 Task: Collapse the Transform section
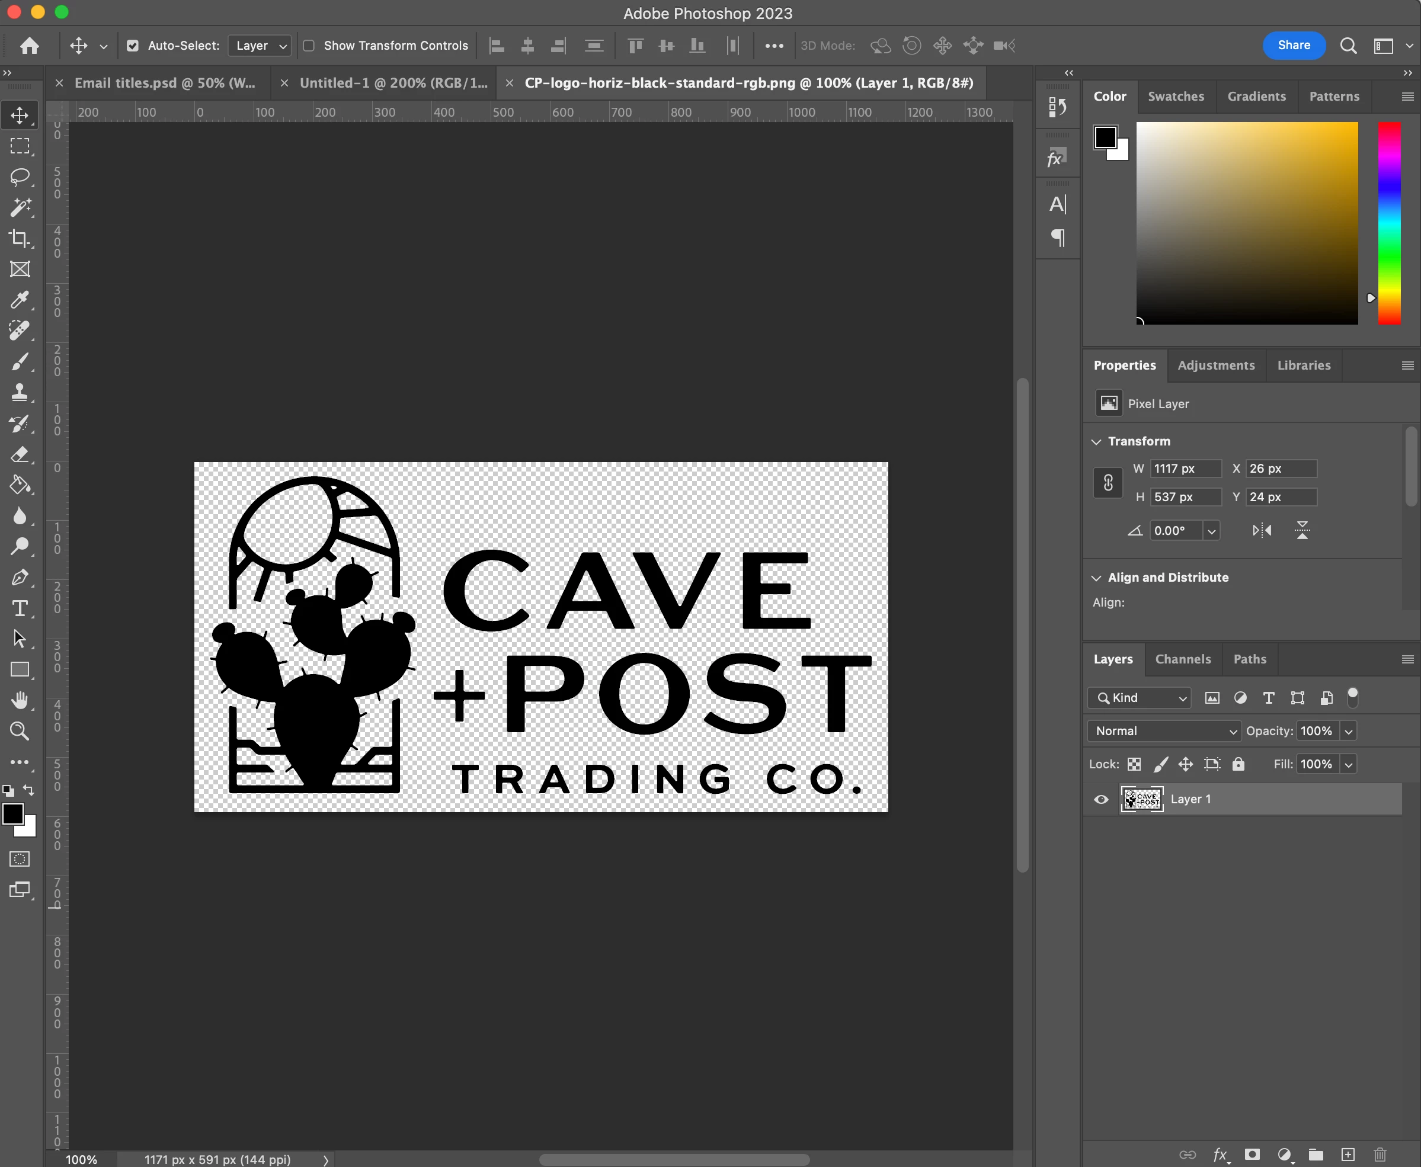(x=1096, y=442)
